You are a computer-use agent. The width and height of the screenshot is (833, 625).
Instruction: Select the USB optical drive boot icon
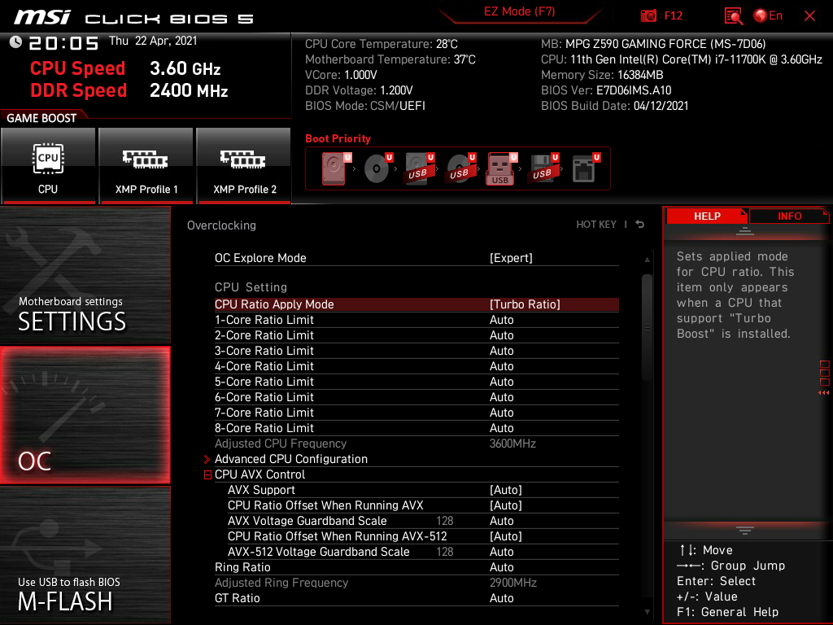(x=460, y=168)
